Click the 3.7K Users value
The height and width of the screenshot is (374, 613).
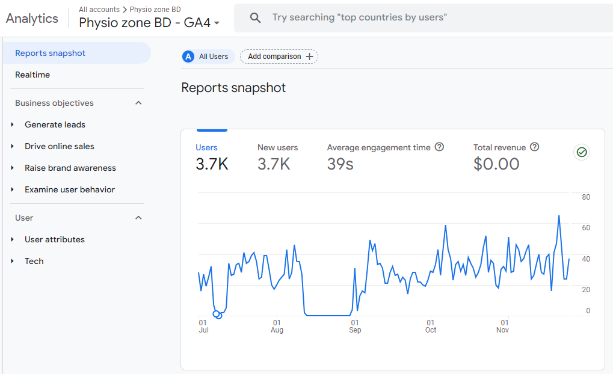[212, 164]
